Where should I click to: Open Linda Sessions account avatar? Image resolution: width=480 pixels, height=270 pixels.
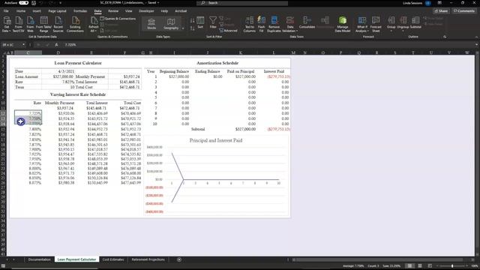click(x=428, y=3)
